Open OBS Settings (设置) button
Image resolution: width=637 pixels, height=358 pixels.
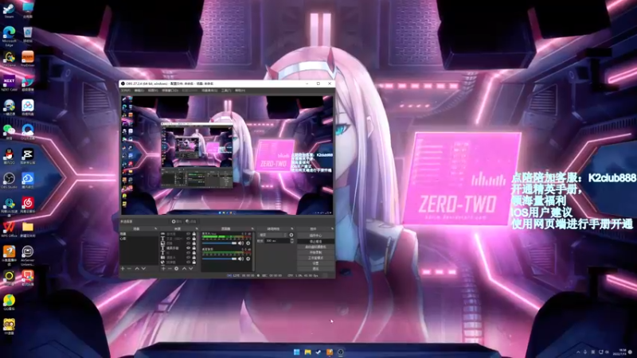[x=315, y=263]
